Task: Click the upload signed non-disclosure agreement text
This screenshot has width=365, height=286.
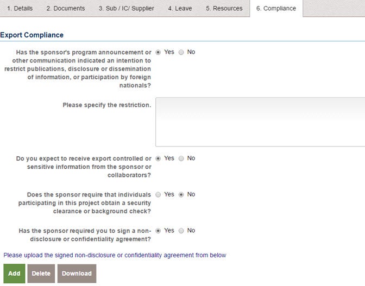Action: coord(115,255)
